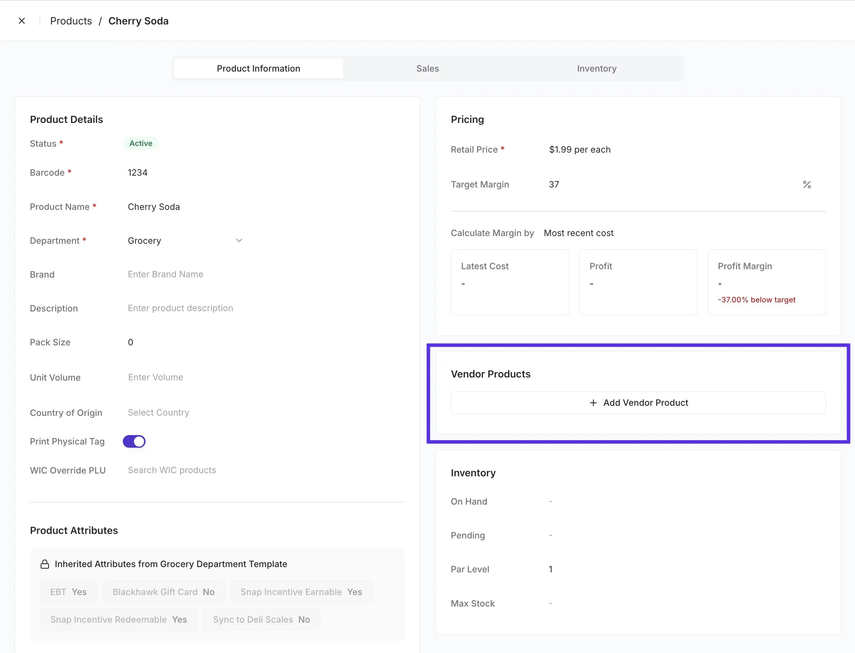This screenshot has height=653, width=855.
Task: Click the Add Vendor Product button
Action: pos(638,403)
